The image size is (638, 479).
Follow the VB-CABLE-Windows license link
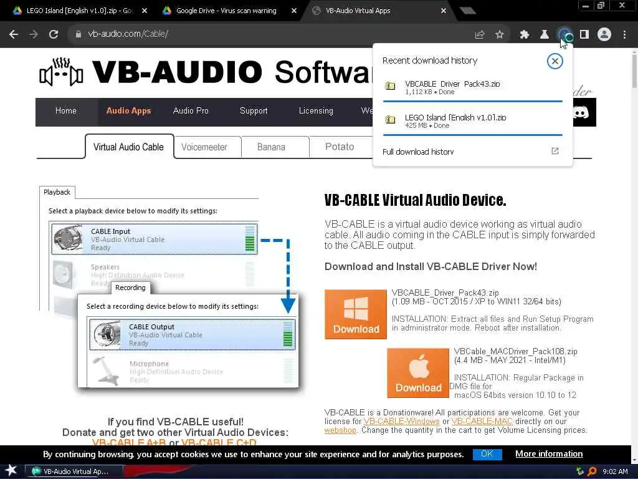tap(402, 422)
